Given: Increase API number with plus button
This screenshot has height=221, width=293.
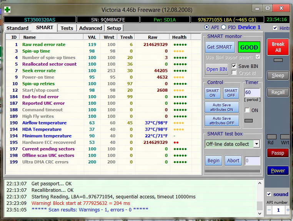Looking at the screenshot, I should point(288,210).
